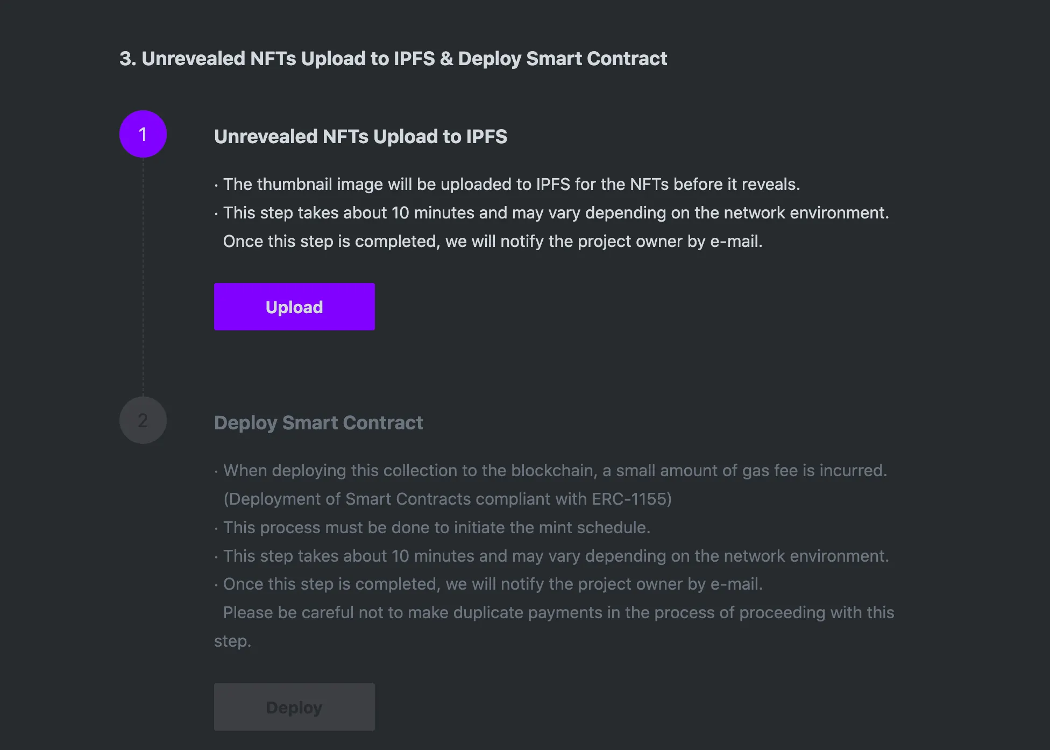Image resolution: width=1050 pixels, height=750 pixels.
Task: Click the duplicate payments warning line
Action: coord(558,613)
